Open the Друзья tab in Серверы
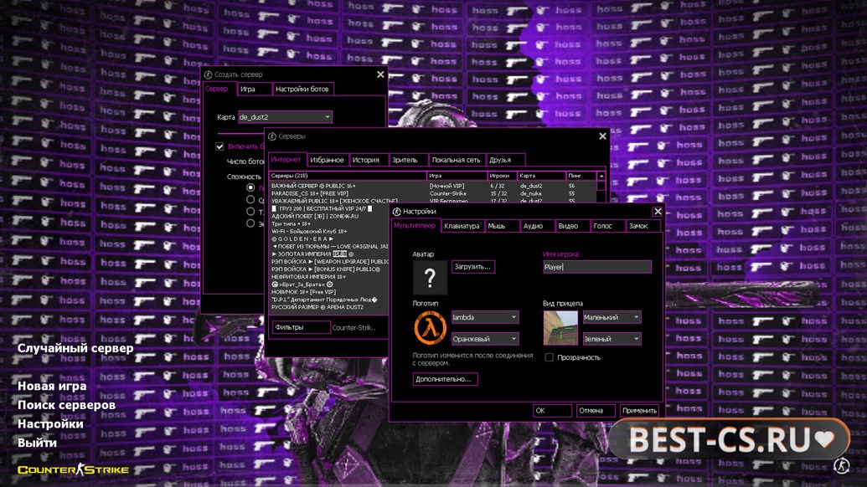The width and height of the screenshot is (867, 487). [504, 160]
